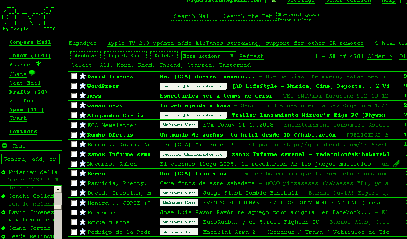Click Gemma Cortés chat status icon
Viewport: 407px width, 239px height.
click(x=4, y=228)
